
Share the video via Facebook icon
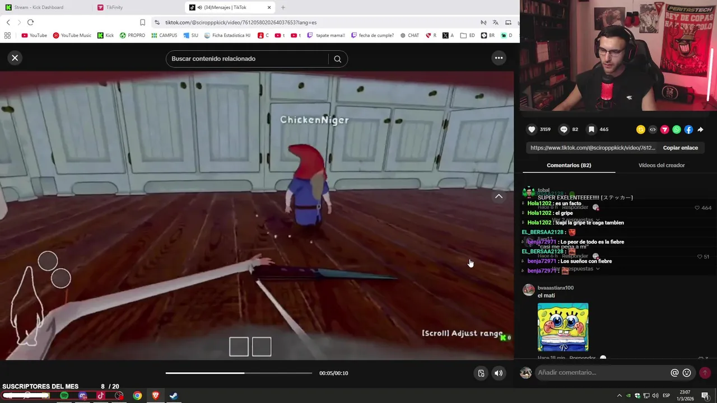click(x=688, y=129)
